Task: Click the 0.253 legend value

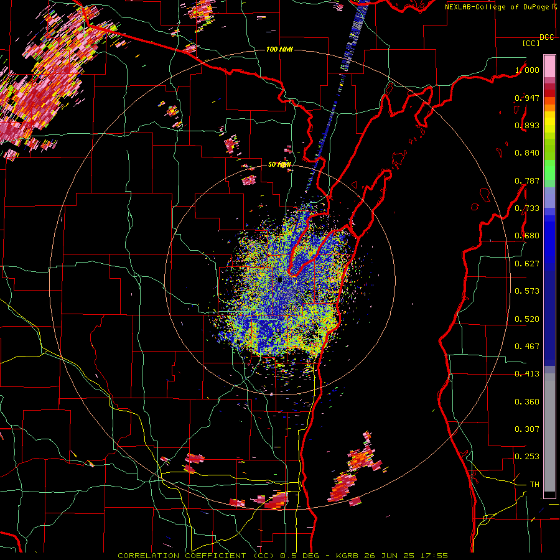Action: pyautogui.click(x=527, y=457)
